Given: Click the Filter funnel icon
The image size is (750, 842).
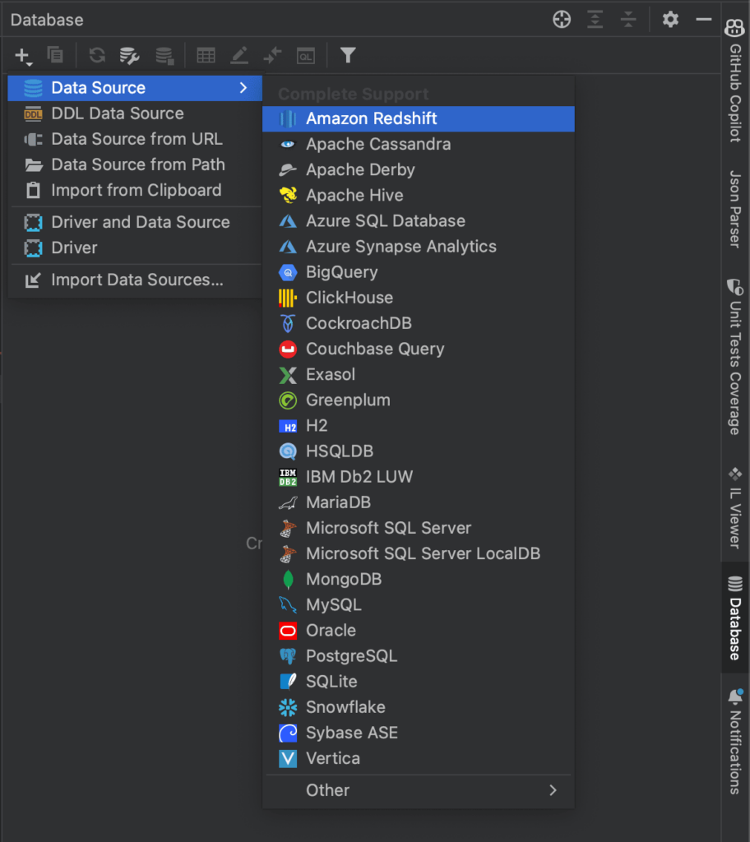Looking at the screenshot, I should pyautogui.click(x=348, y=55).
